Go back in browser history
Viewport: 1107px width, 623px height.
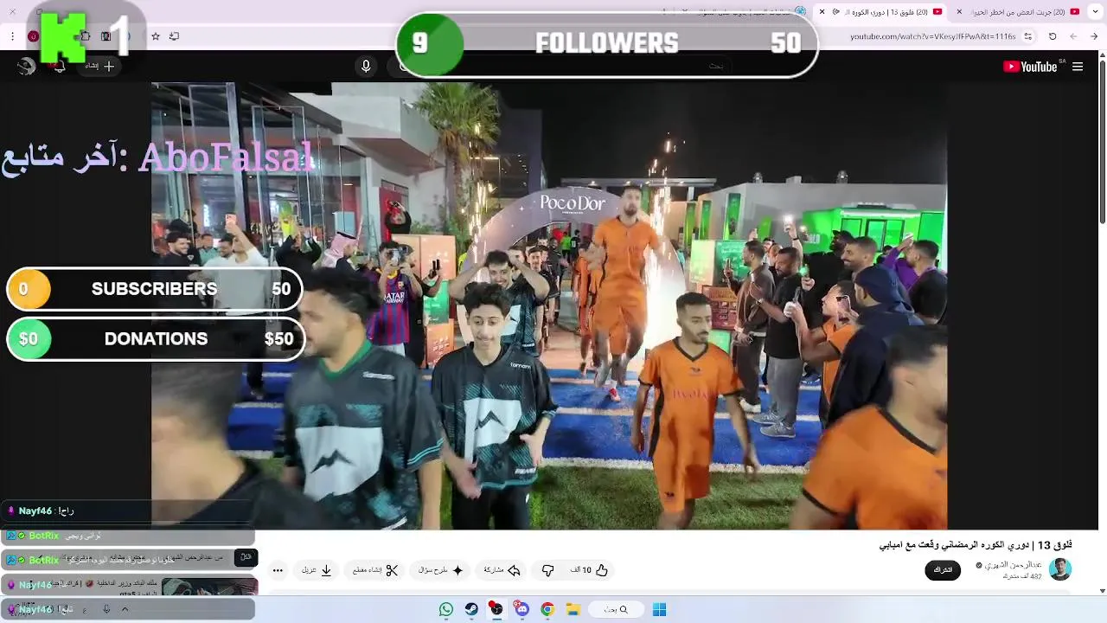click(x=1094, y=36)
